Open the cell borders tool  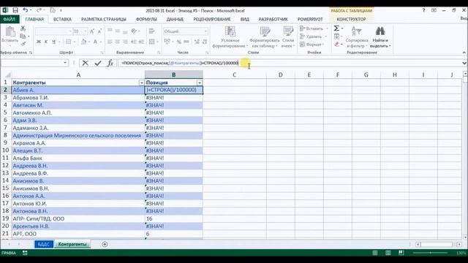68,42
